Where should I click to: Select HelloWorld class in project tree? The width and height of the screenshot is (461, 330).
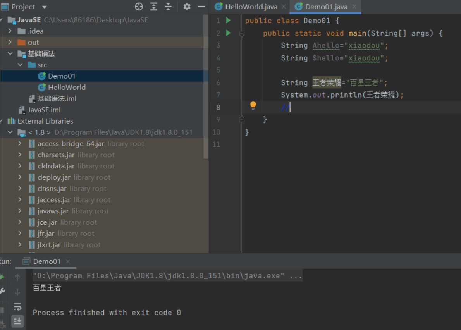tap(67, 87)
